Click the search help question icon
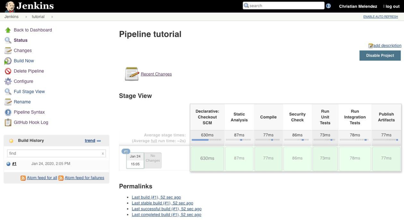Screen dimensions: 404x220 328,6
